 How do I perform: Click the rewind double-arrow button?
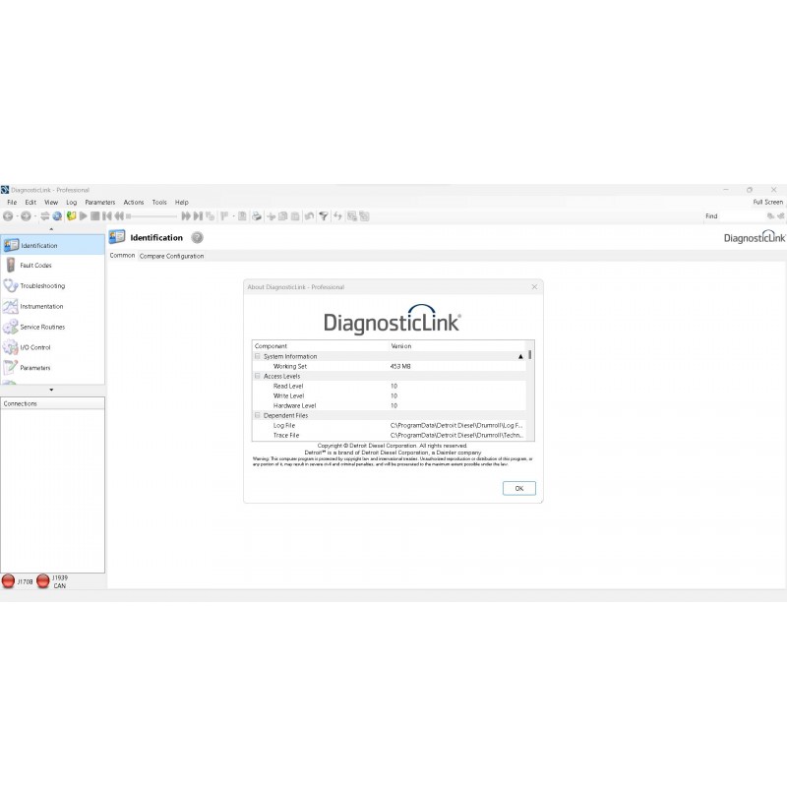(119, 216)
